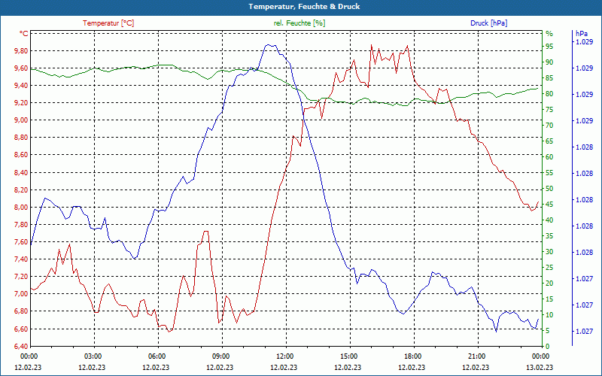The image size is (602, 376).
Task: Click the "8,00" temperature axis value
Action: point(21,208)
